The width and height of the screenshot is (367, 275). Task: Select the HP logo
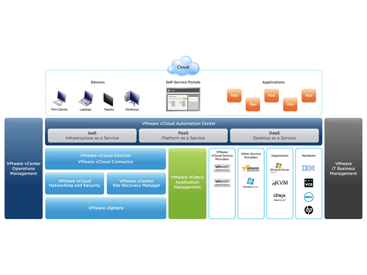pyautogui.click(x=308, y=210)
